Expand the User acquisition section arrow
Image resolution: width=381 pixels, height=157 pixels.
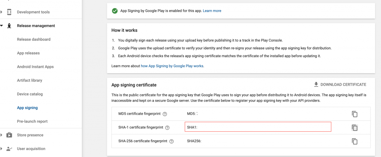tap(1, 149)
